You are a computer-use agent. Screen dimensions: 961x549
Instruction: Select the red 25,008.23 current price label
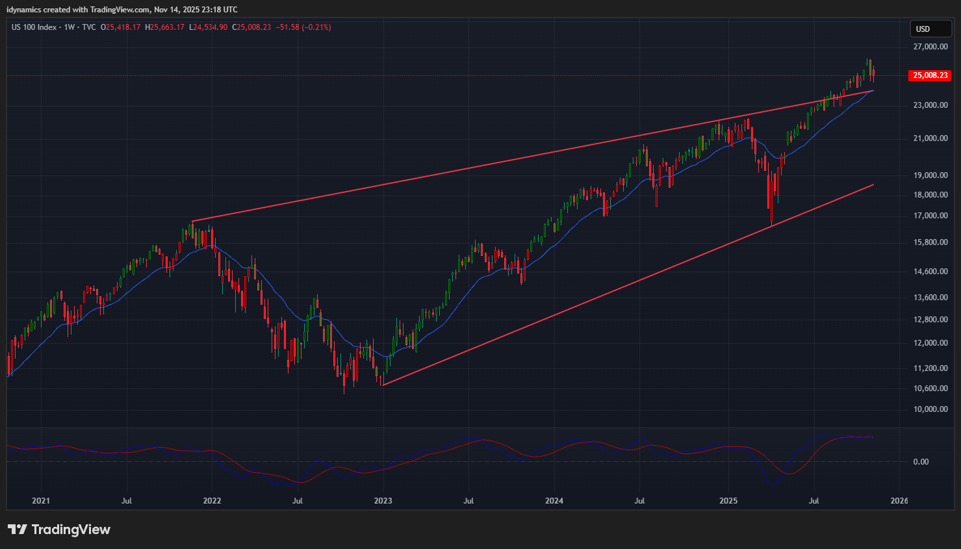[x=930, y=75]
